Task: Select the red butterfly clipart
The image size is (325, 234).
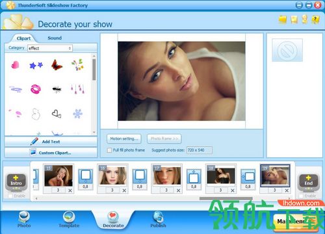Action: [x=57, y=65]
